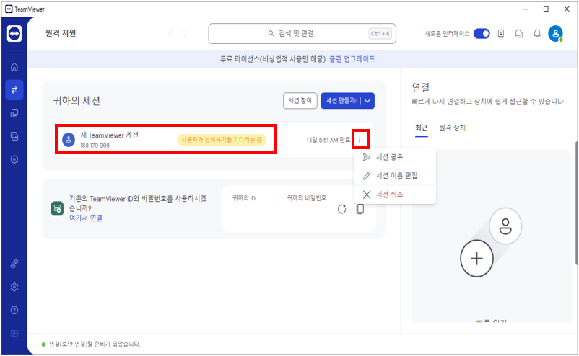This screenshot has height=356, width=579.
Task: Open Settings gear in sidebar
Action: click(14, 287)
